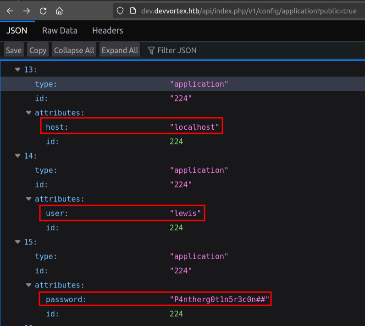Collapse item 13 in the JSON tree

click(18, 70)
